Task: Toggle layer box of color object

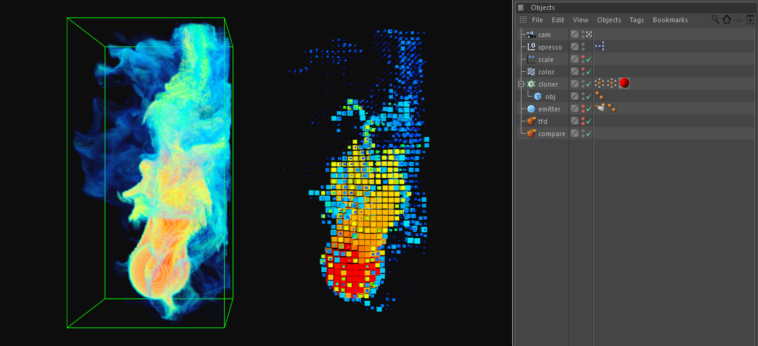Action: (575, 72)
